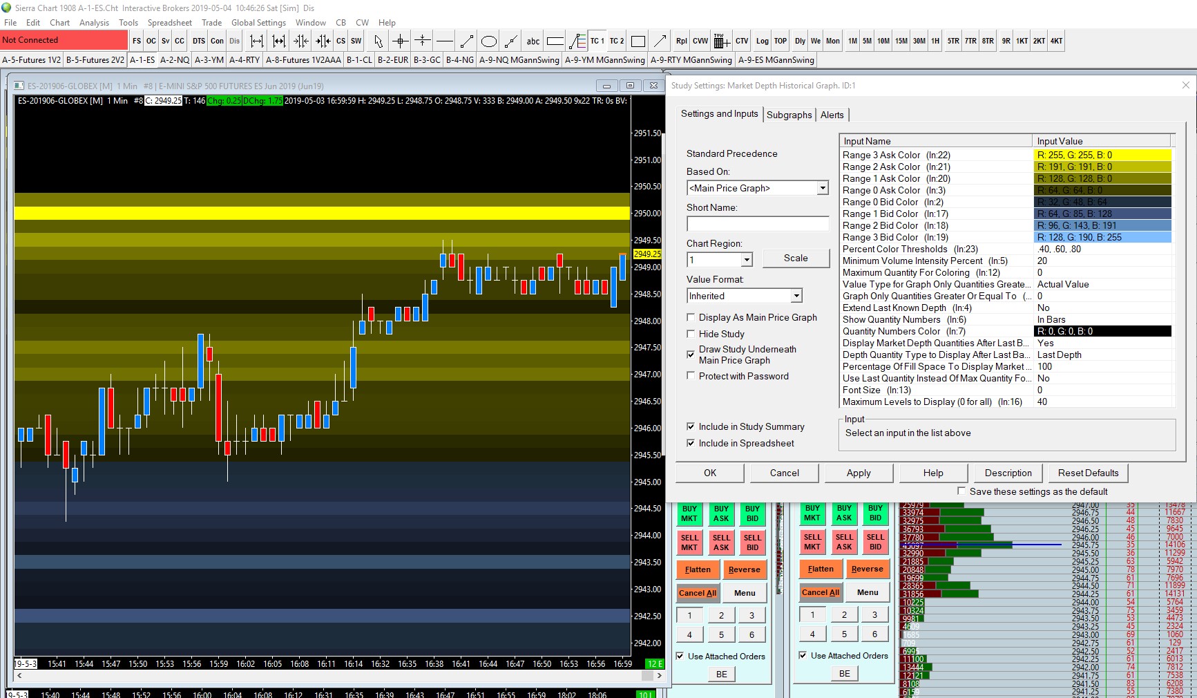
Task: Open the TVW table window icon
Action: 721,41
